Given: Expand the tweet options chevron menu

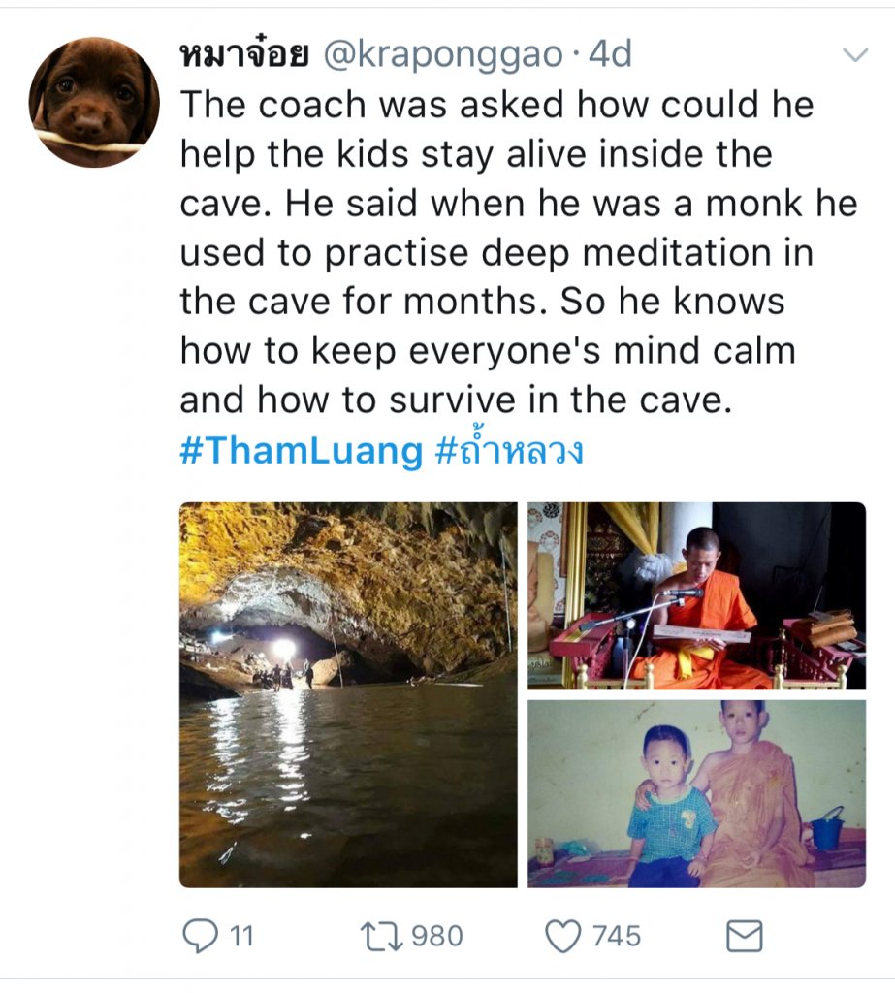Looking at the screenshot, I should pos(854,55).
